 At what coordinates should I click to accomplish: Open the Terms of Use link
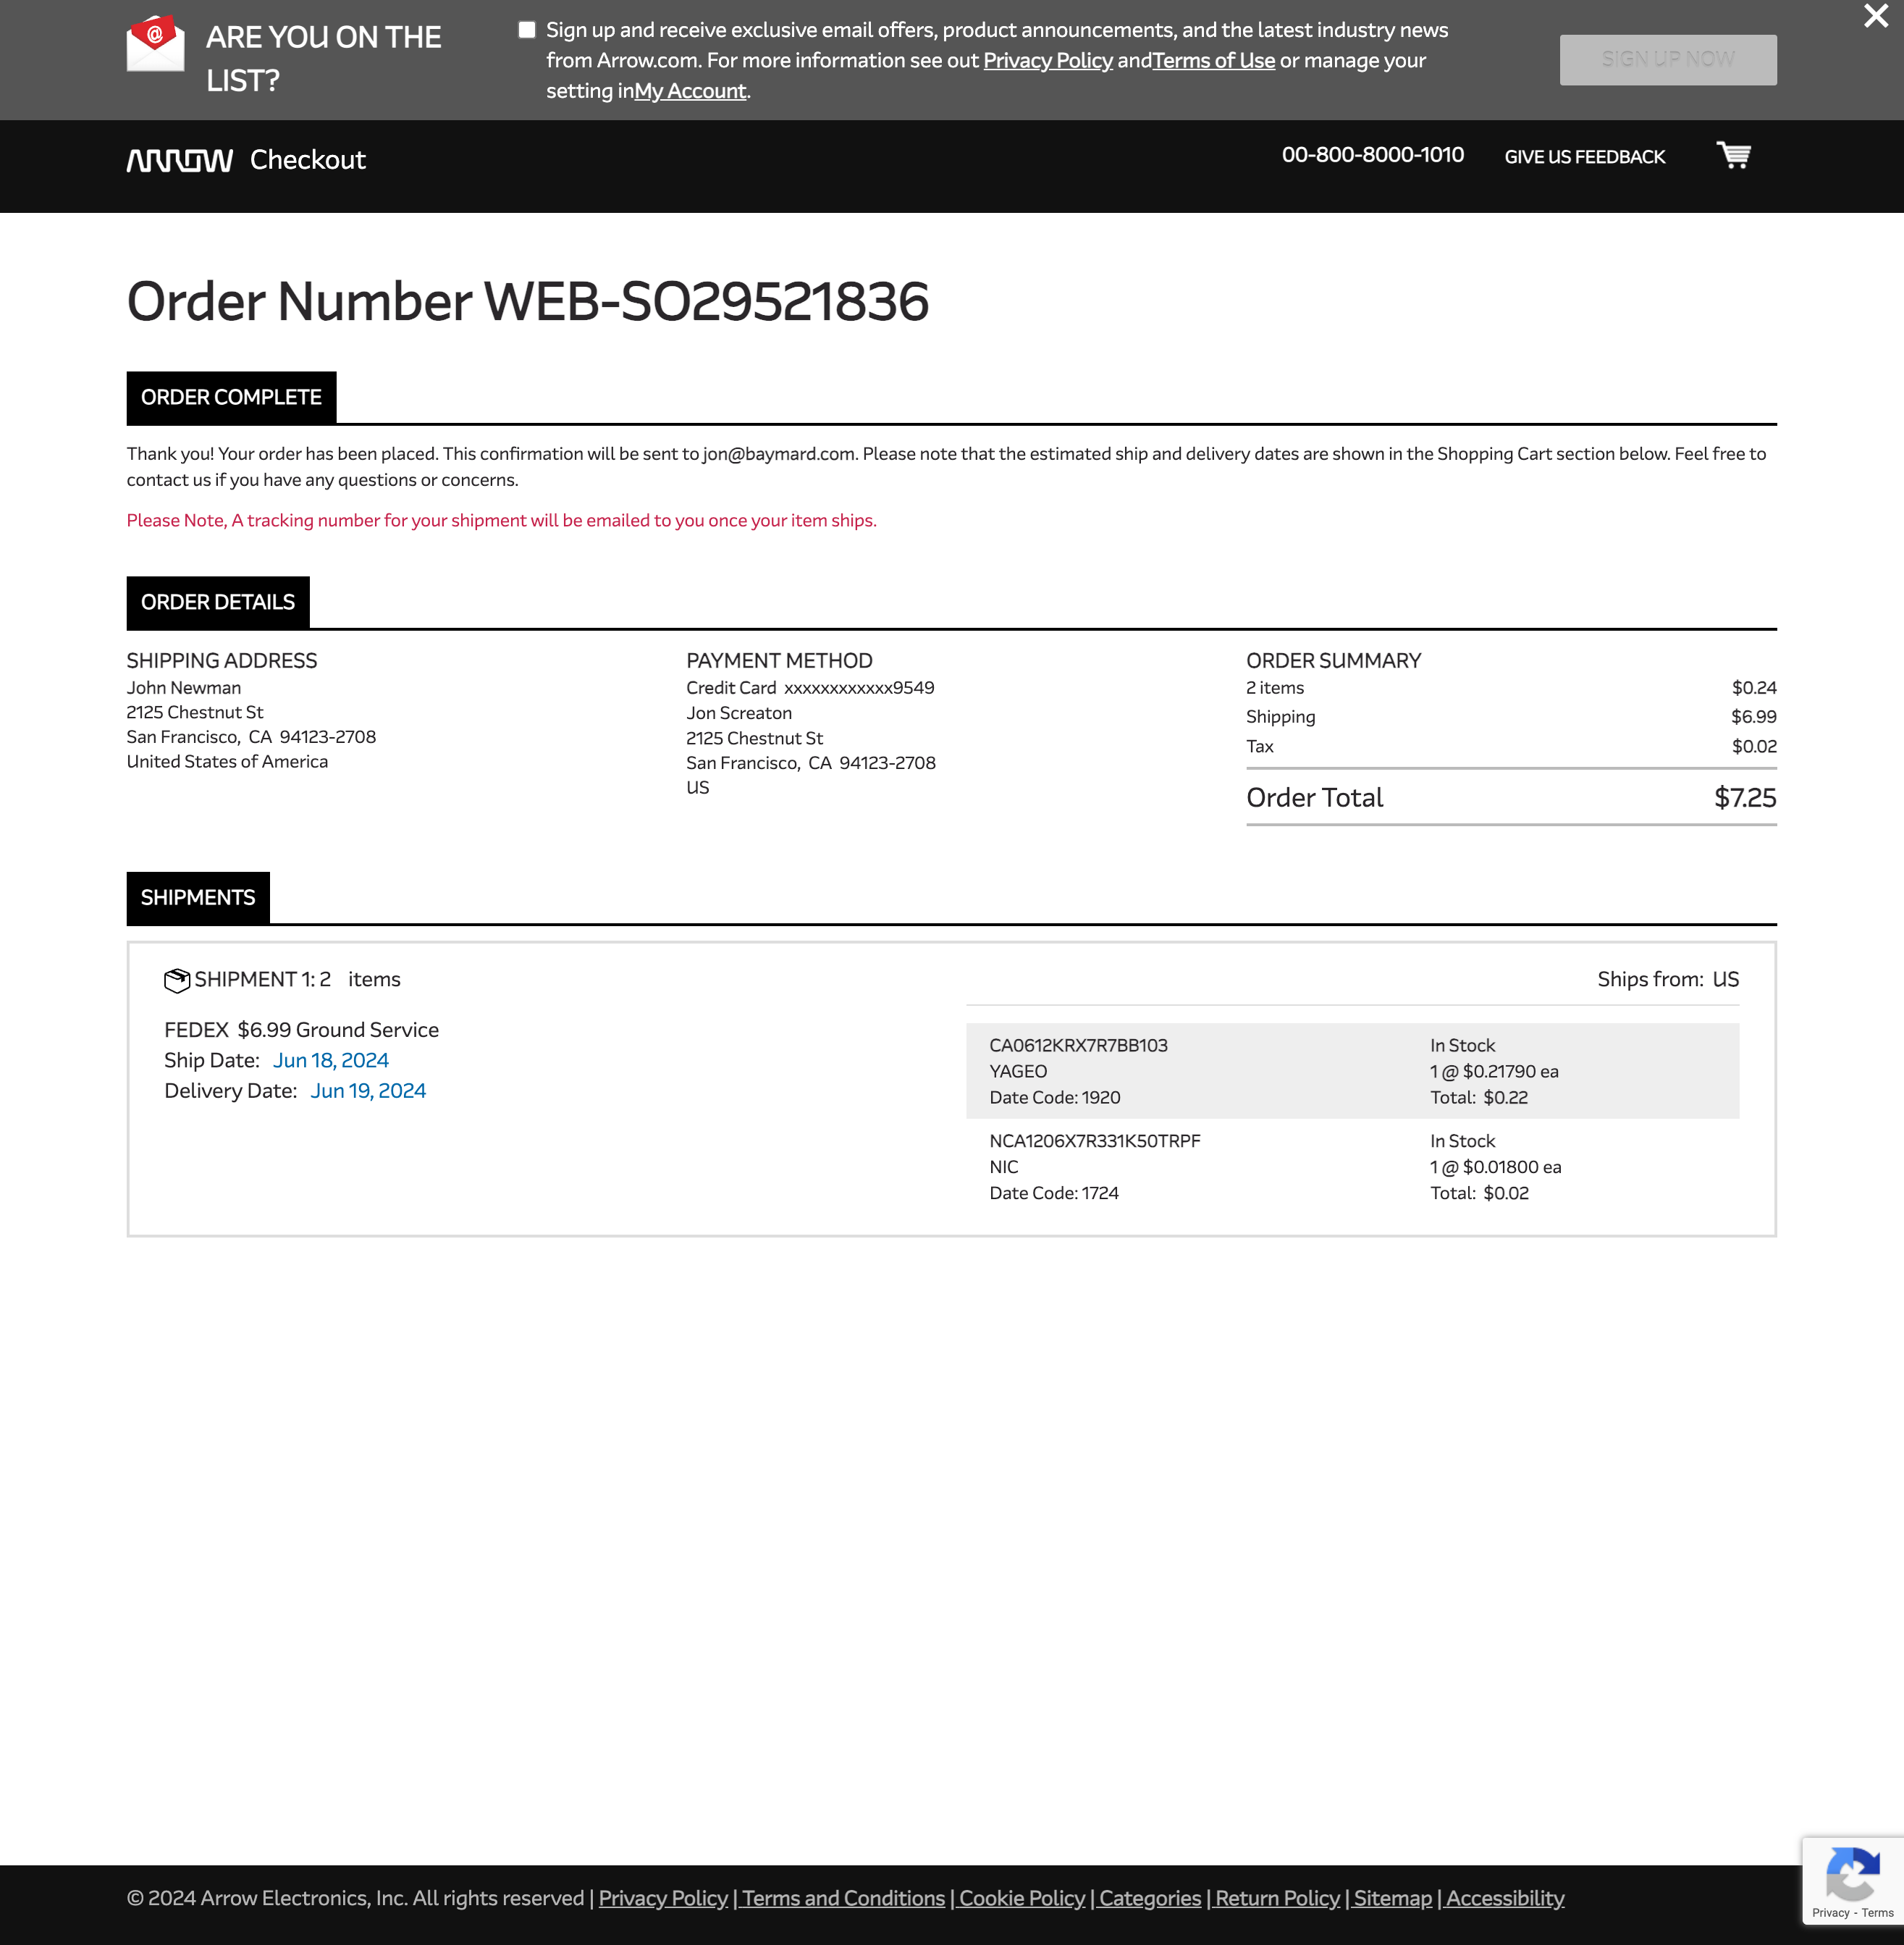[1213, 61]
